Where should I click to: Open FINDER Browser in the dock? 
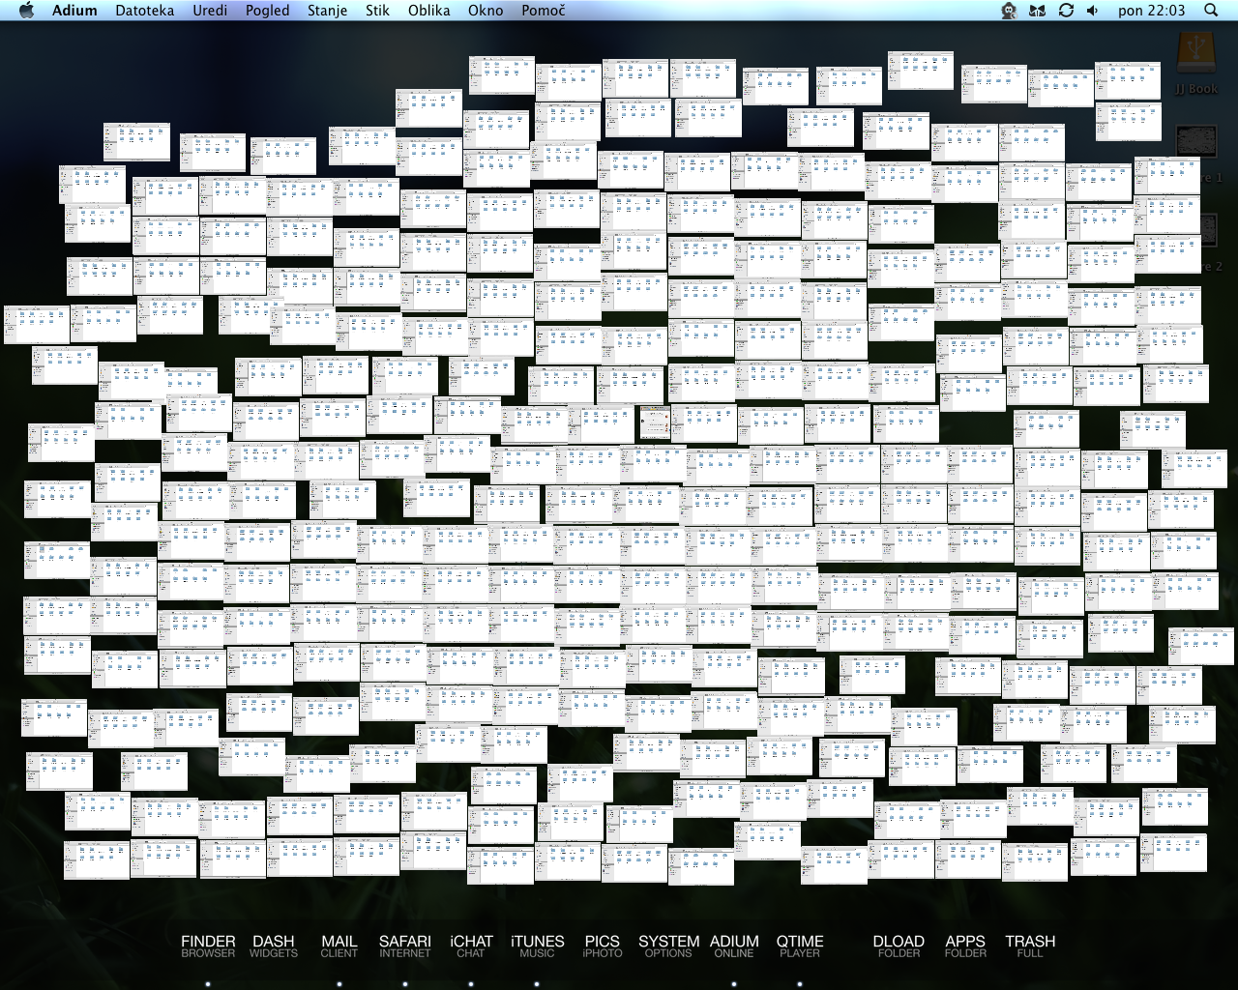(208, 946)
